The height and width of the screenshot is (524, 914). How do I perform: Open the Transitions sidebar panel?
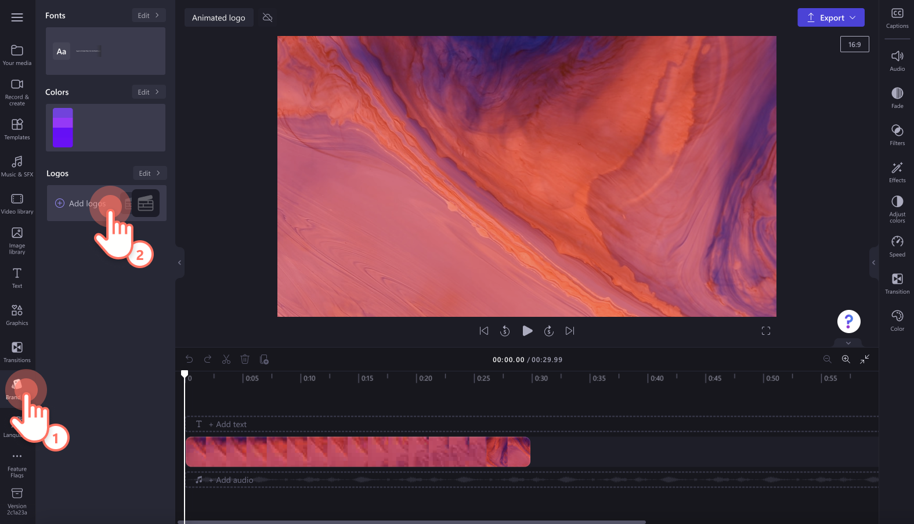pos(17,352)
